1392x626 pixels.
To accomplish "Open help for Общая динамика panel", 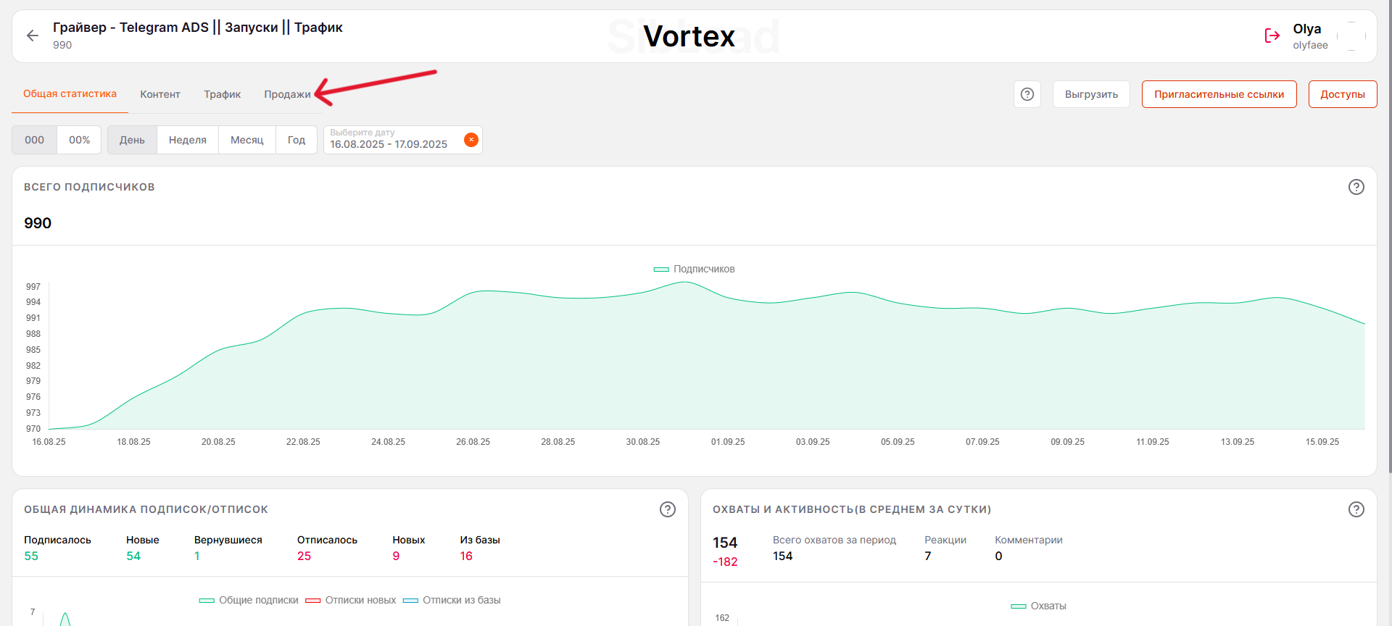I will (x=667, y=509).
